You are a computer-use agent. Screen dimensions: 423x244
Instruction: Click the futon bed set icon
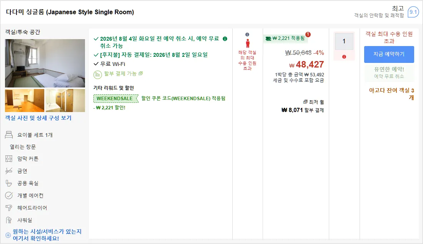coord(9,135)
